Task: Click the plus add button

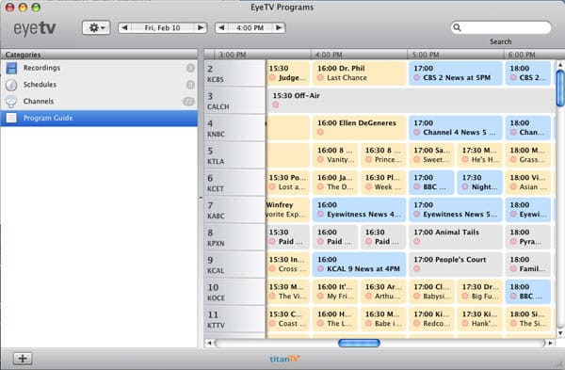Action: point(23,359)
